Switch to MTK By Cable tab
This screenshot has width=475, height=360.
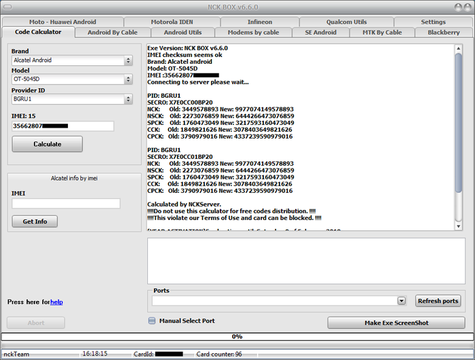tap(382, 33)
